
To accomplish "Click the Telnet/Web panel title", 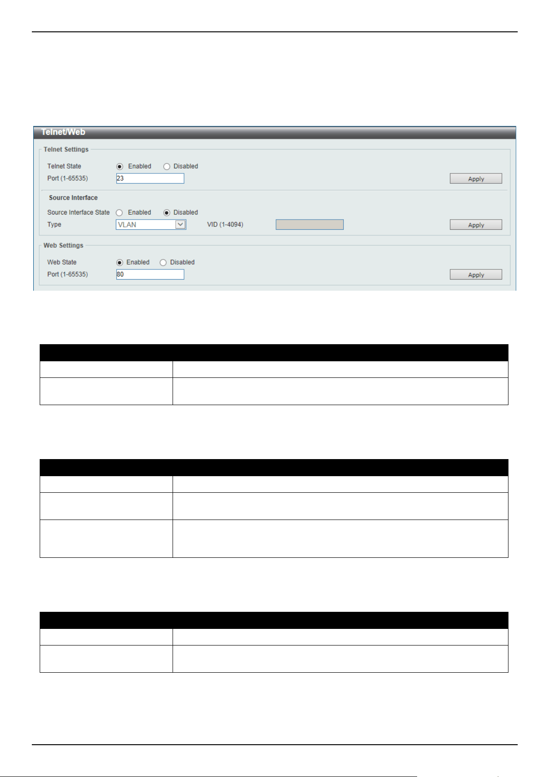I will coord(63,132).
